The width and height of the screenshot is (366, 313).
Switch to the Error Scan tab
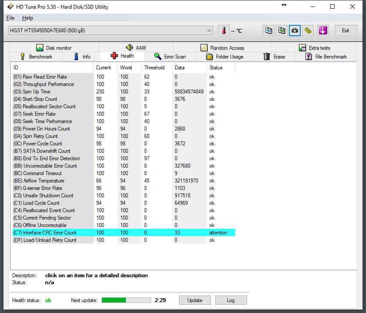click(x=170, y=57)
